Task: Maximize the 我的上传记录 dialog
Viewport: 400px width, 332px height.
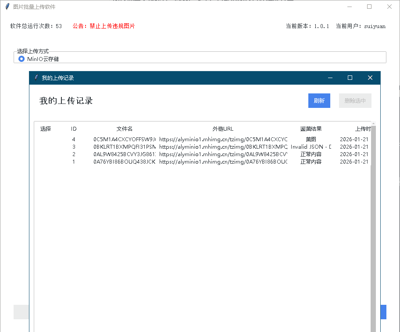Action: tap(350, 78)
